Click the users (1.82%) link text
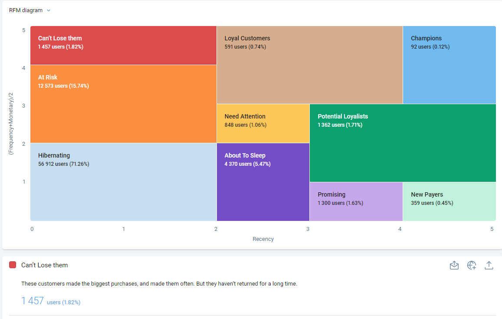Screen dimensions: 502x319 pos(63,303)
